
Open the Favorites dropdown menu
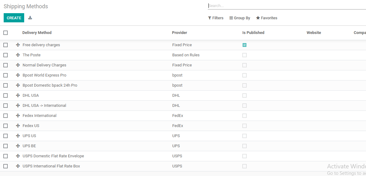[267, 18]
